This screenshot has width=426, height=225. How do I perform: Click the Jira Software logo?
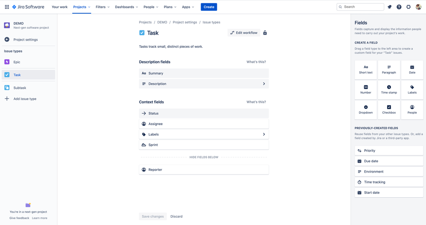pyautogui.click(x=28, y=7)
